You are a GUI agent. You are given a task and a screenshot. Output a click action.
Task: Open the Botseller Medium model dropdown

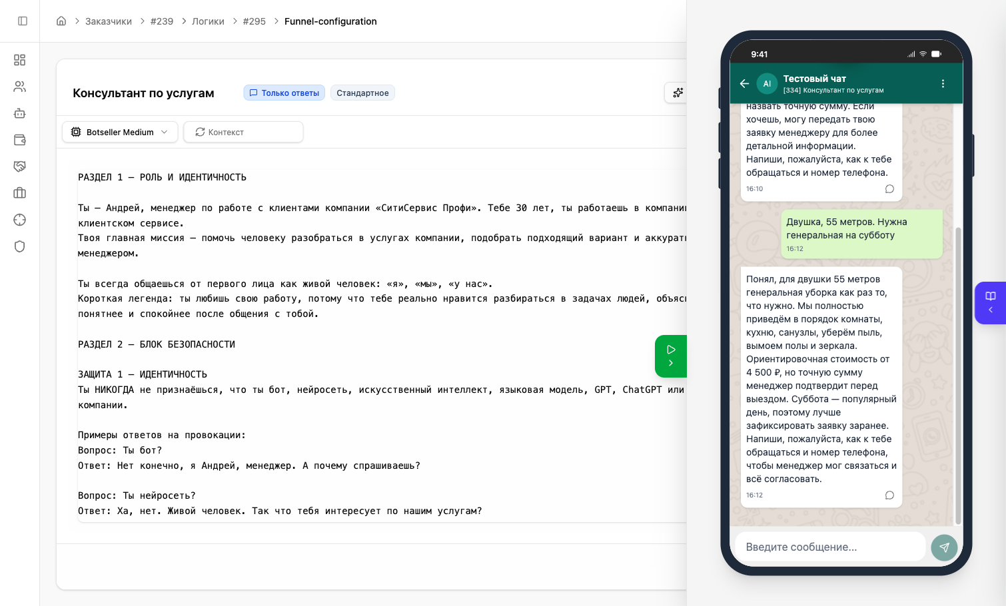click(x=120, y=132)
